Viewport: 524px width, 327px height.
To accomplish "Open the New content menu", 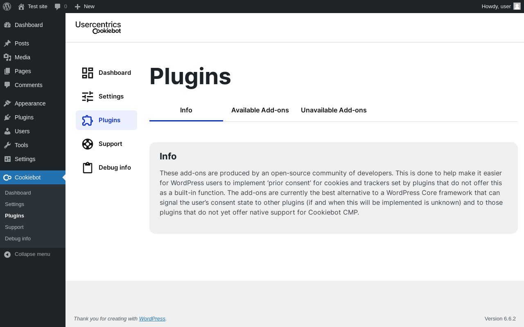I will 85,7.
